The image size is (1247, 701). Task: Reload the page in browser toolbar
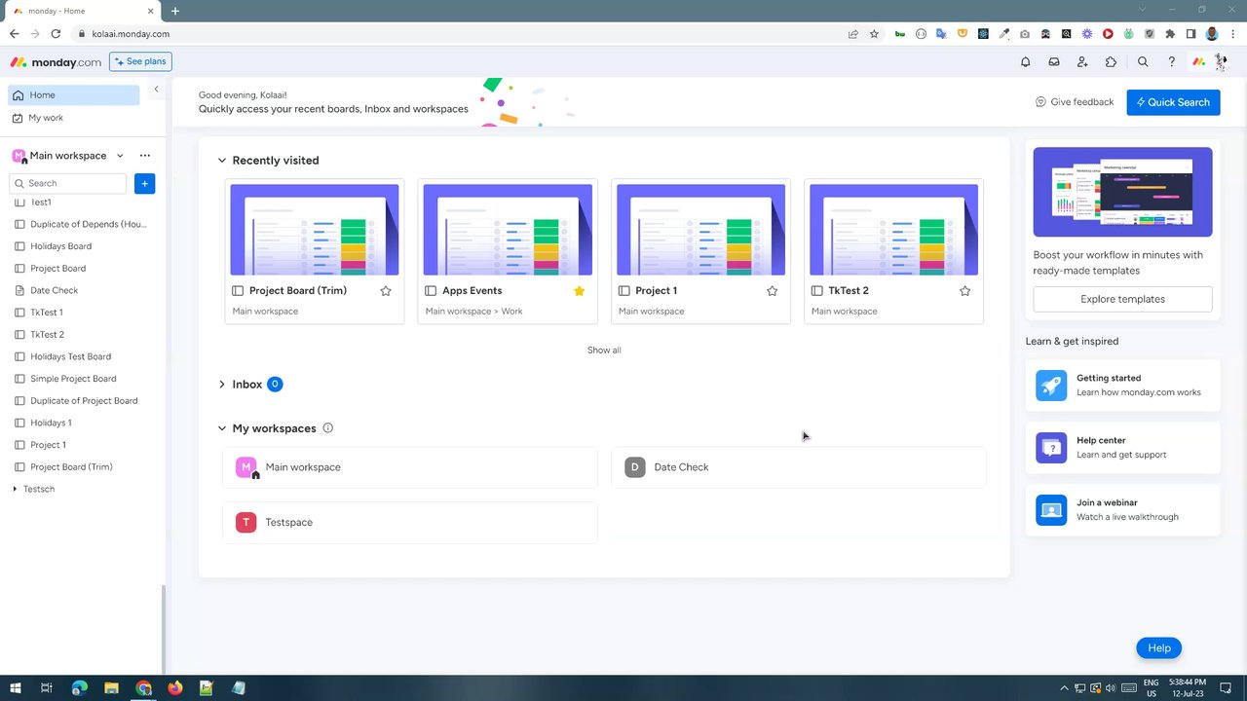56,33
